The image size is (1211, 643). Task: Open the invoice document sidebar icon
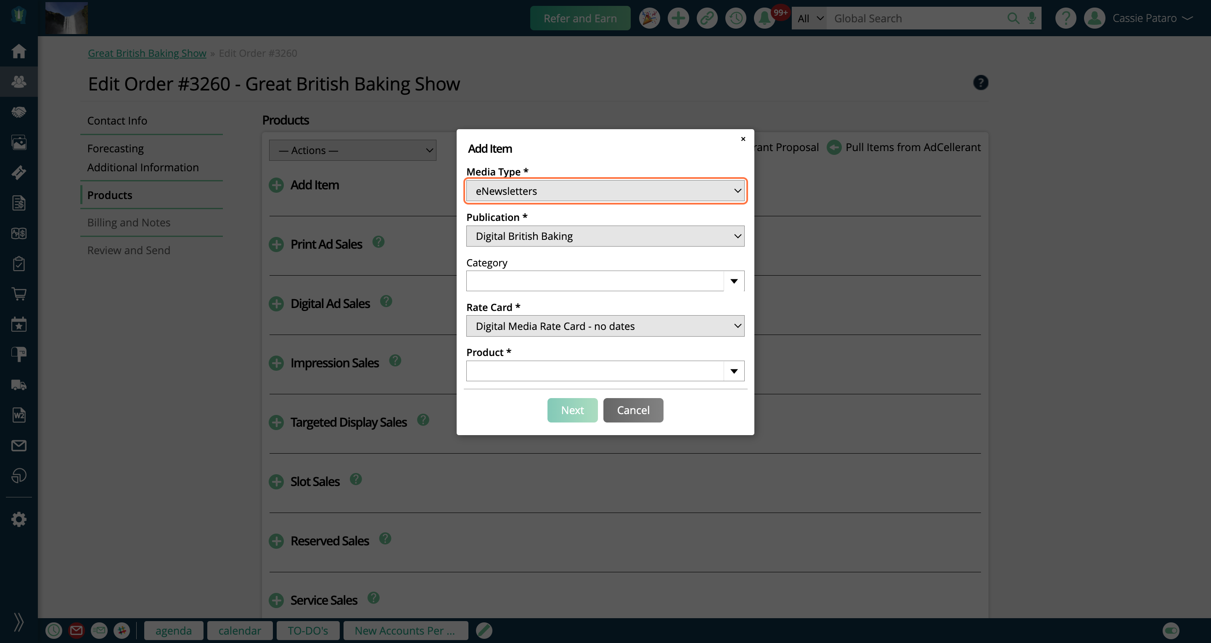(19, 203)
